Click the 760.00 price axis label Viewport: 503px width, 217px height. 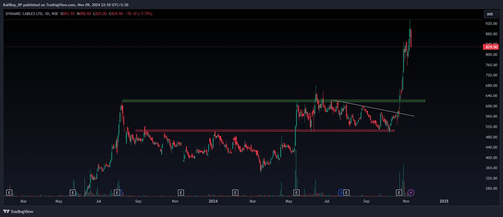tap(491, 65)
